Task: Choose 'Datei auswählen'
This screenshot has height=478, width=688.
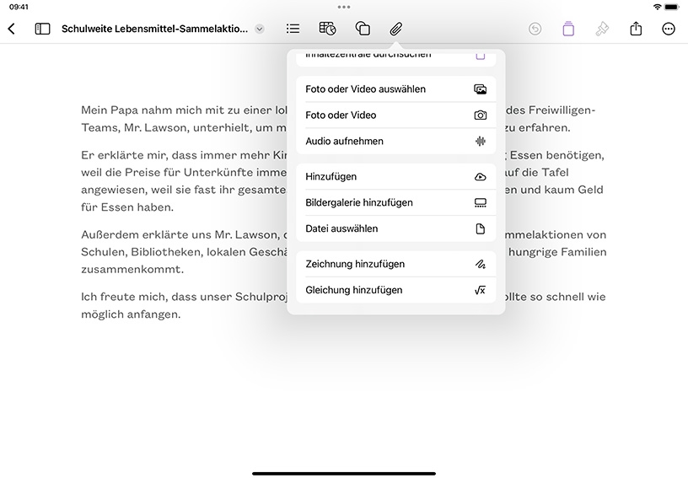Action: coord(395,228)
